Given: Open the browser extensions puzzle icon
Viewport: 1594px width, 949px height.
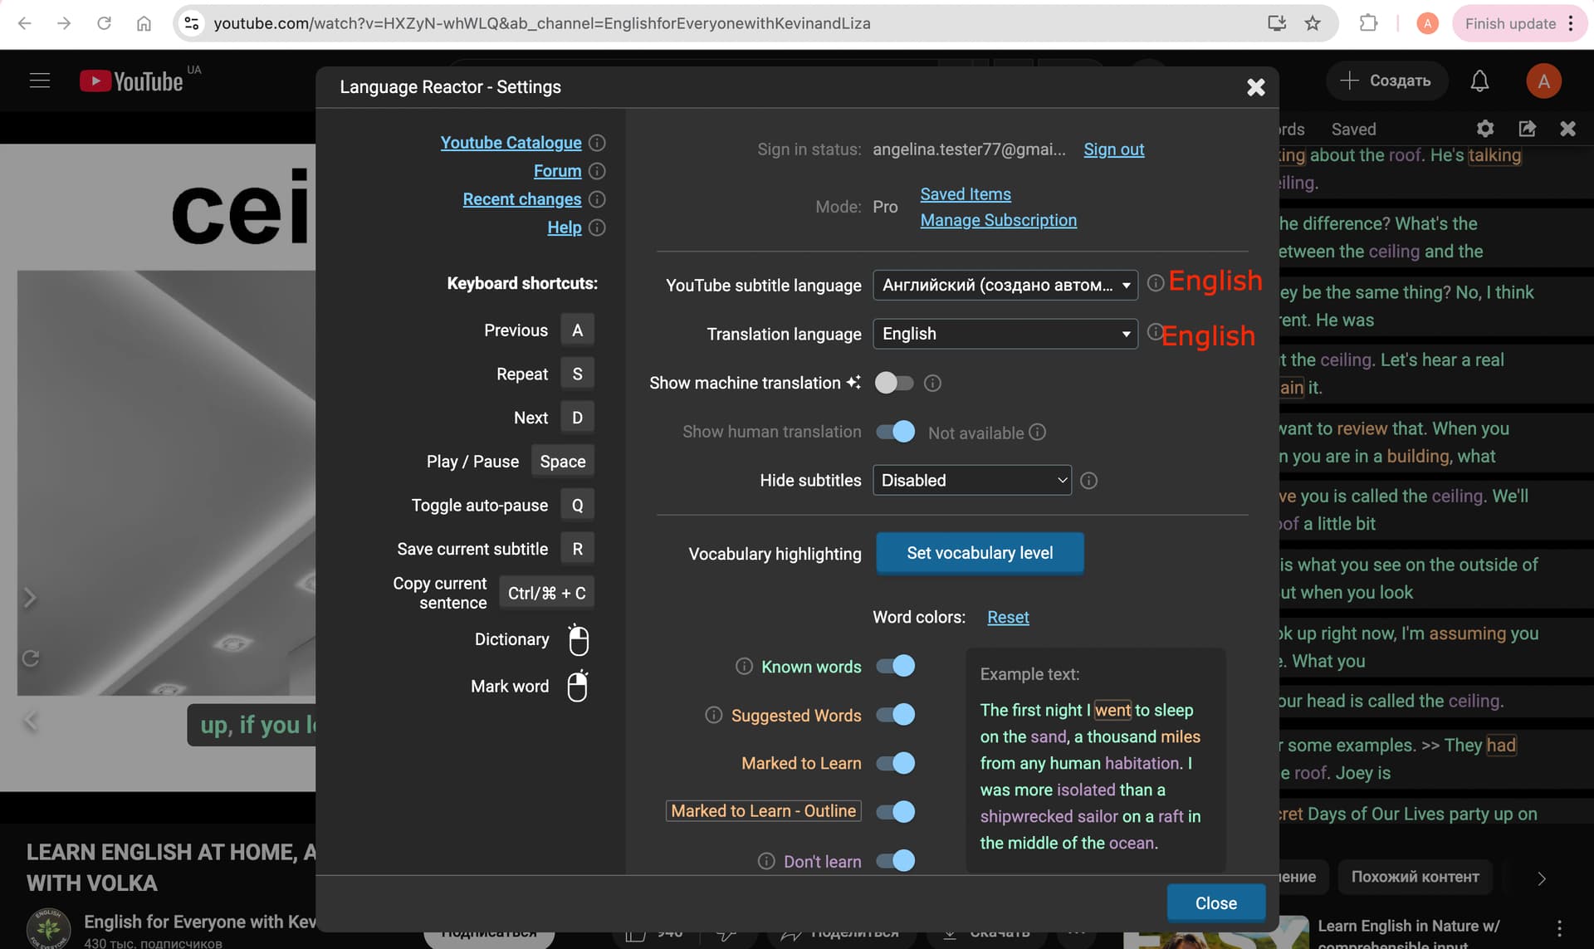Looking at the screenshot, I should pos(1368,23).
